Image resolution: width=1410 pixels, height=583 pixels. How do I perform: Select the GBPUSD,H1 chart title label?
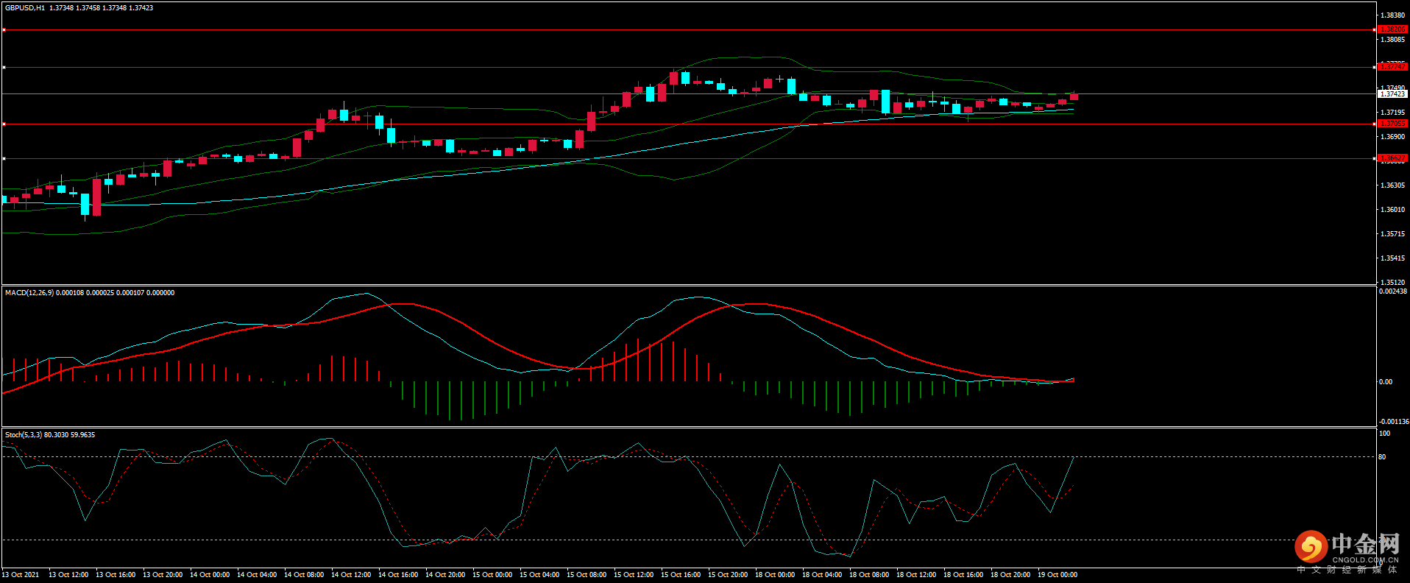click(x=25, y=8)
